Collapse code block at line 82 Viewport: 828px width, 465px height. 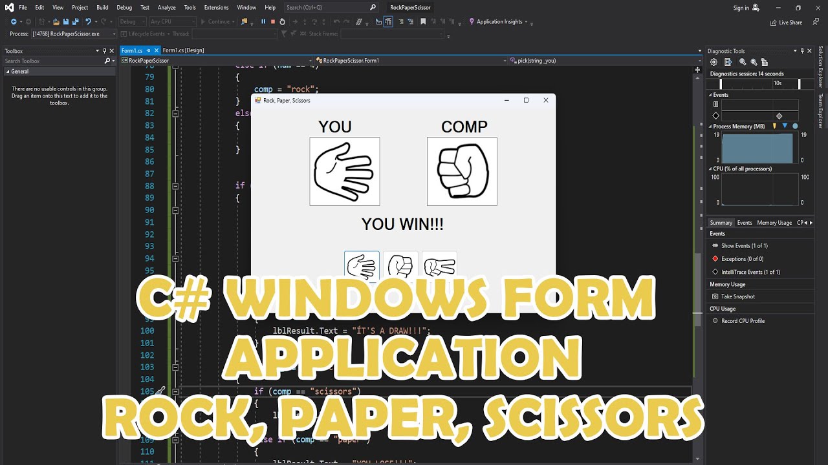point(175,113)
